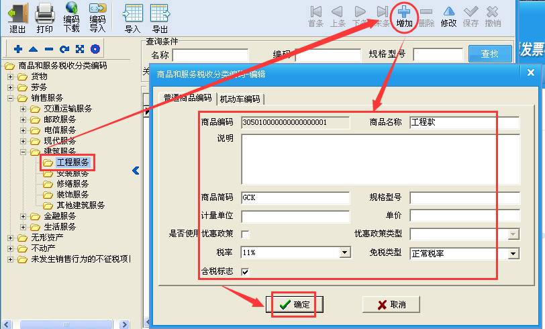The width and height of the screenshot is (545, 329).
Task: Click tree horizontal scrollbar right arrow
Action: point(124,324)
